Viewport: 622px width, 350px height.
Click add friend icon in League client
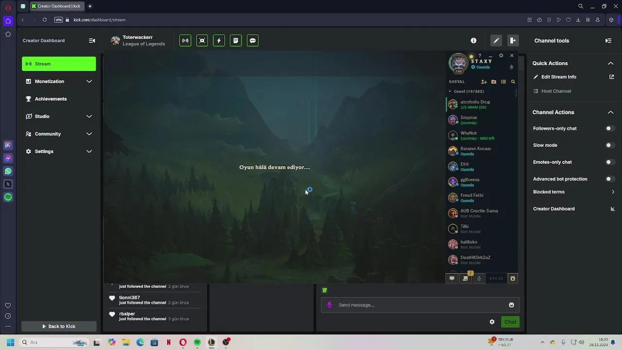click(484, 82)
